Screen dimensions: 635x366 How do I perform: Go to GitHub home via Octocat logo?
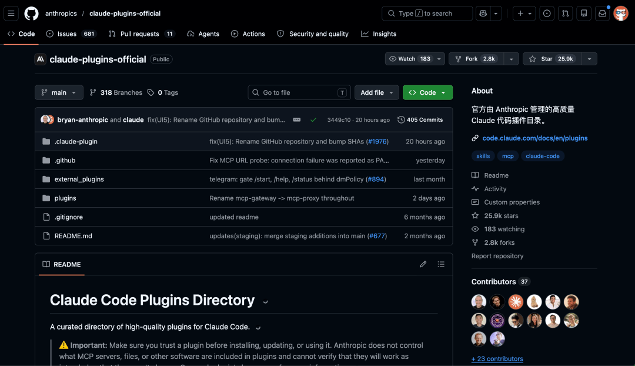[x=31, y=14]
